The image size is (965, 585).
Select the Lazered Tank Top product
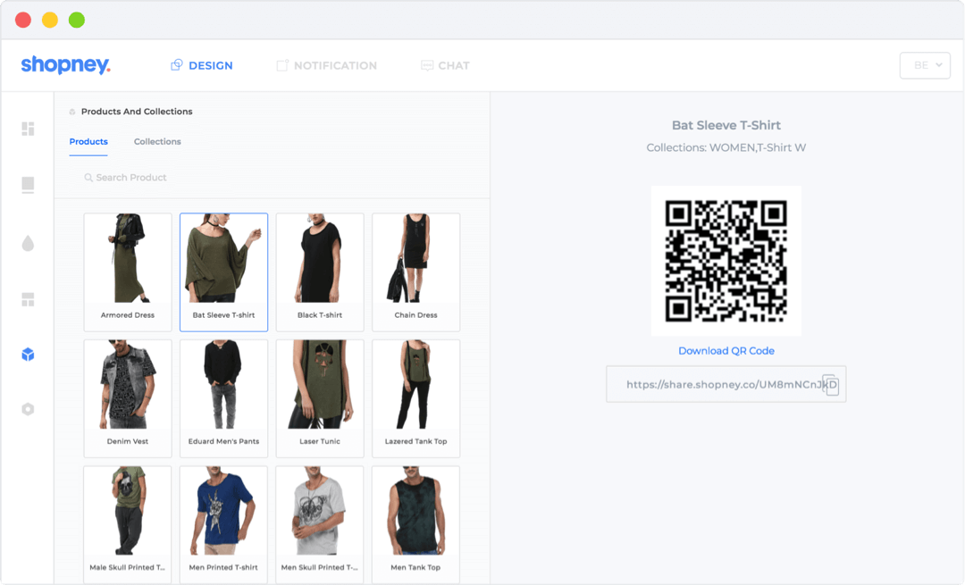tap(416, 398)
